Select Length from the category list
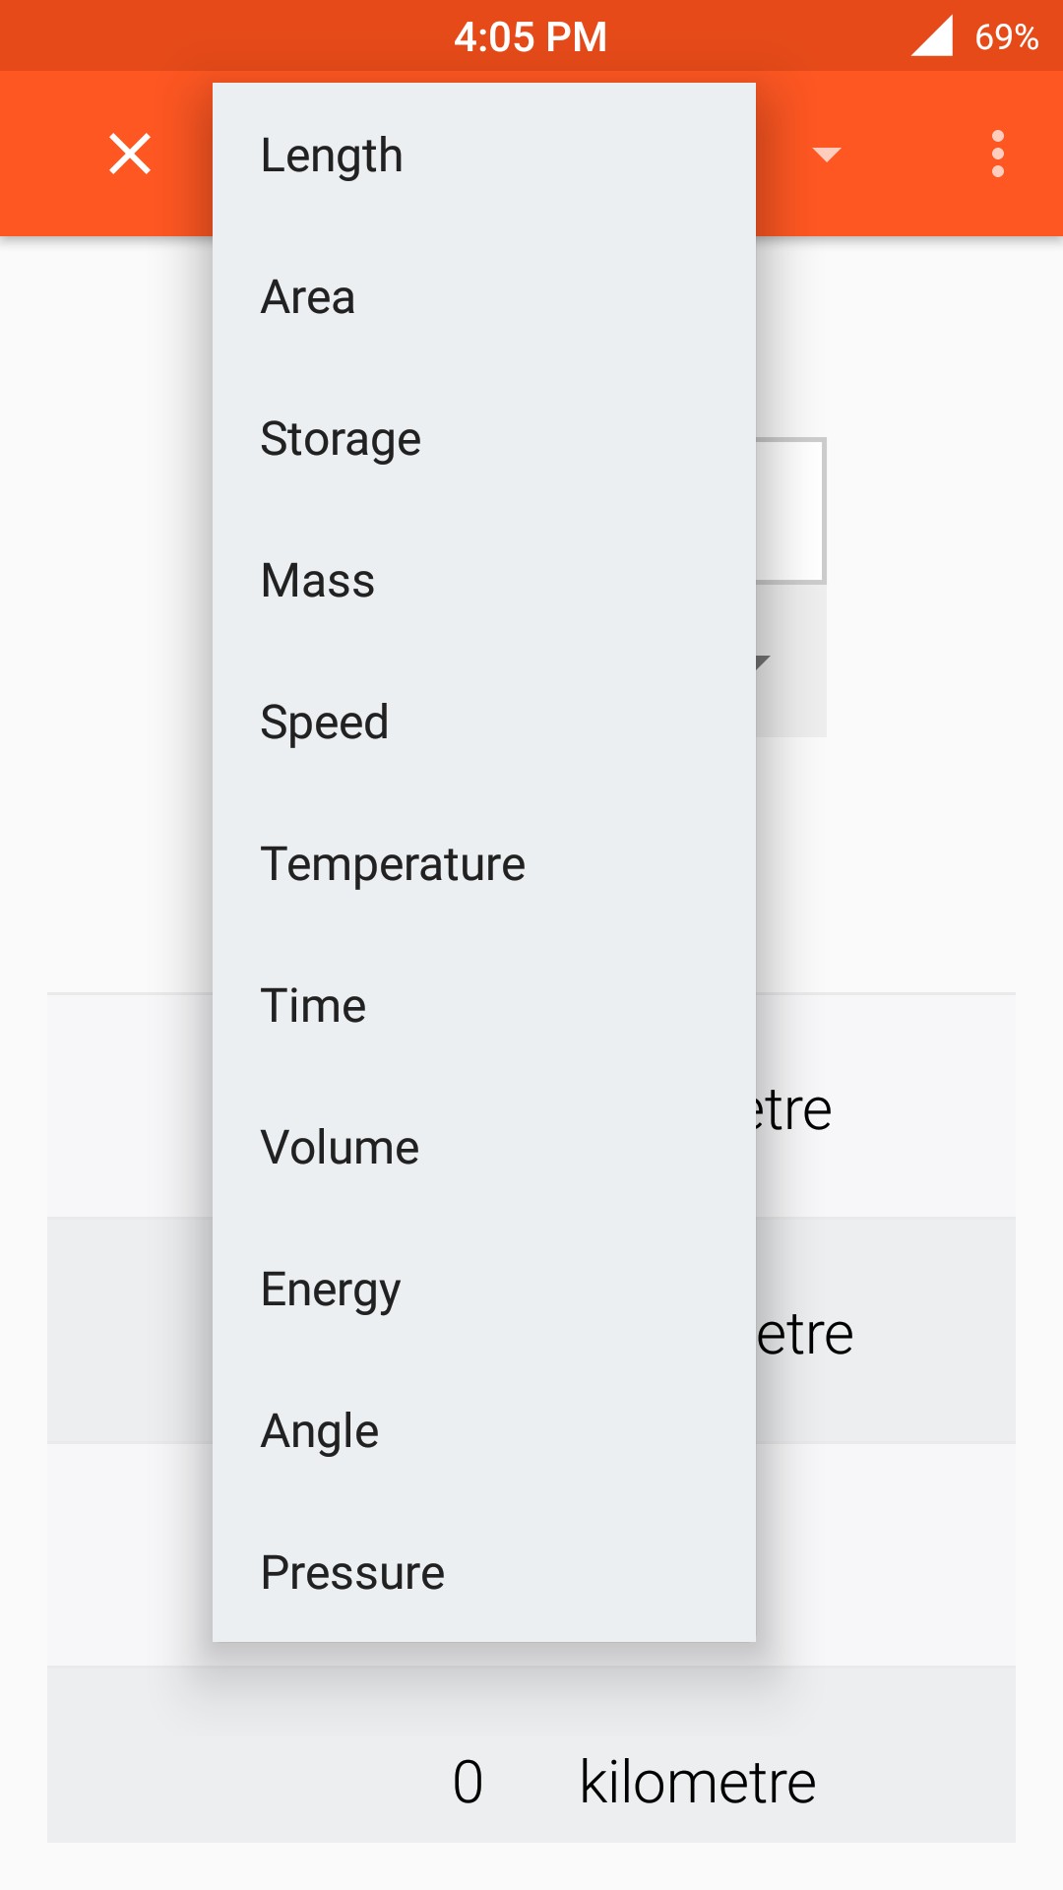Image resolution: width=1063 pixels, height=1890 pixels. [x=484, y=156]
